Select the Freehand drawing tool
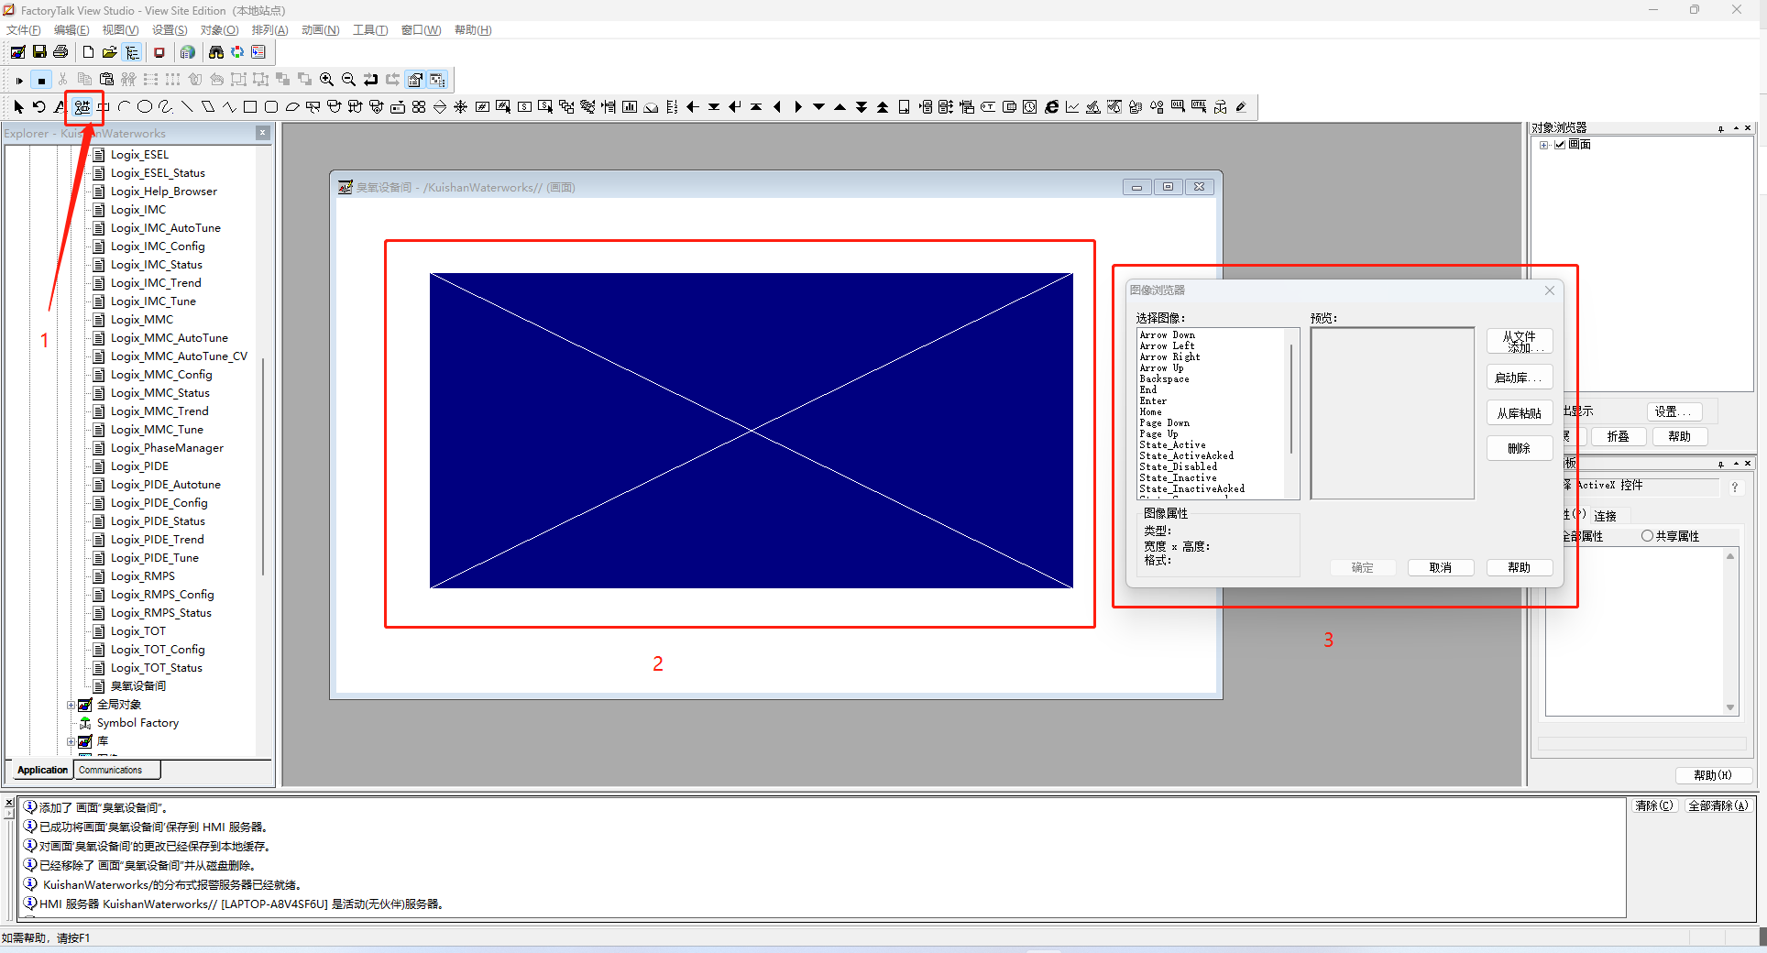Viewport: 1767px width, 953px height. [166, 107]
